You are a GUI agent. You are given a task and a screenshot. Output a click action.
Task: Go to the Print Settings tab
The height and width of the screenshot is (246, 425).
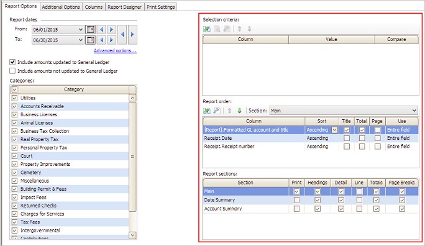161,7
